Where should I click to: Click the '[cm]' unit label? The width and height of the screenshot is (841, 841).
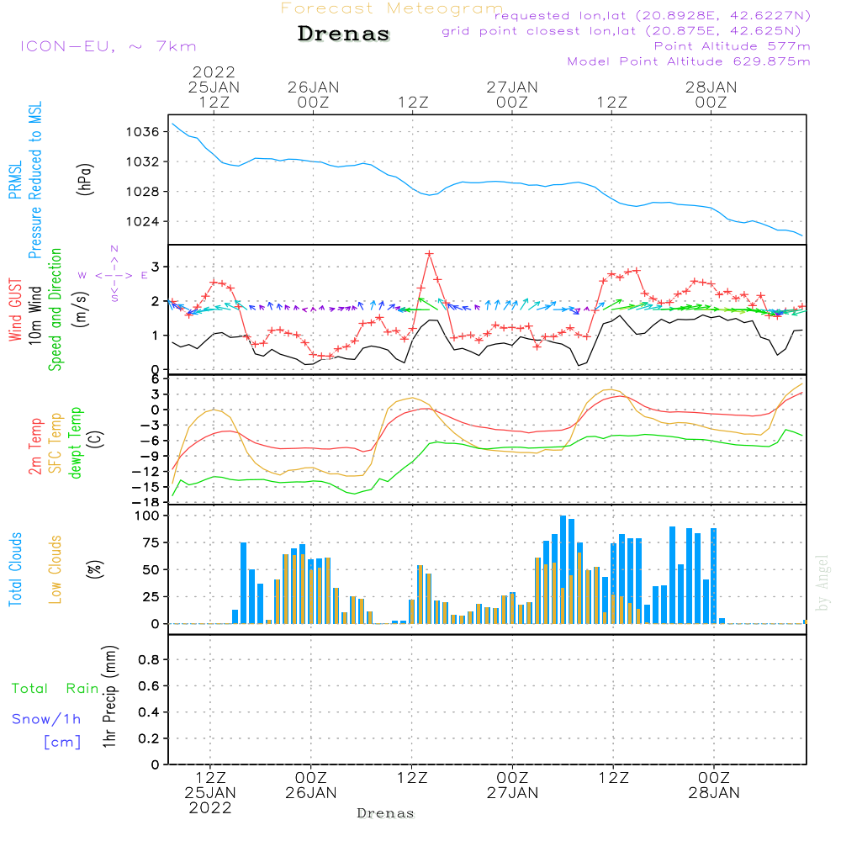[62, 742]
